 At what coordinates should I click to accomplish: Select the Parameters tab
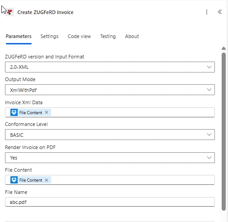point(19,36)
